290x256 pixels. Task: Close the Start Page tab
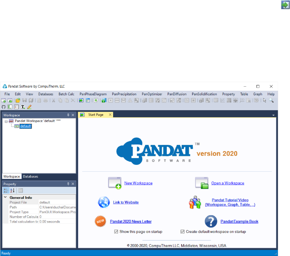tap(110, 115)
